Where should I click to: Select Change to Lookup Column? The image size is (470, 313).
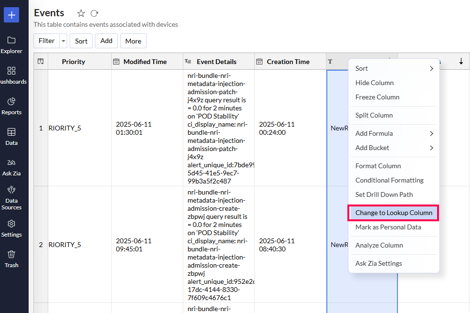coord(394,213)
